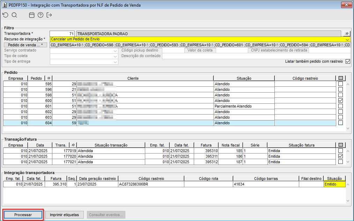Uncheck the checkbox for Nota fiscal 186 row
Viewport: 354px width, 221px height.
pyautogui.click(x=340, y=156)
